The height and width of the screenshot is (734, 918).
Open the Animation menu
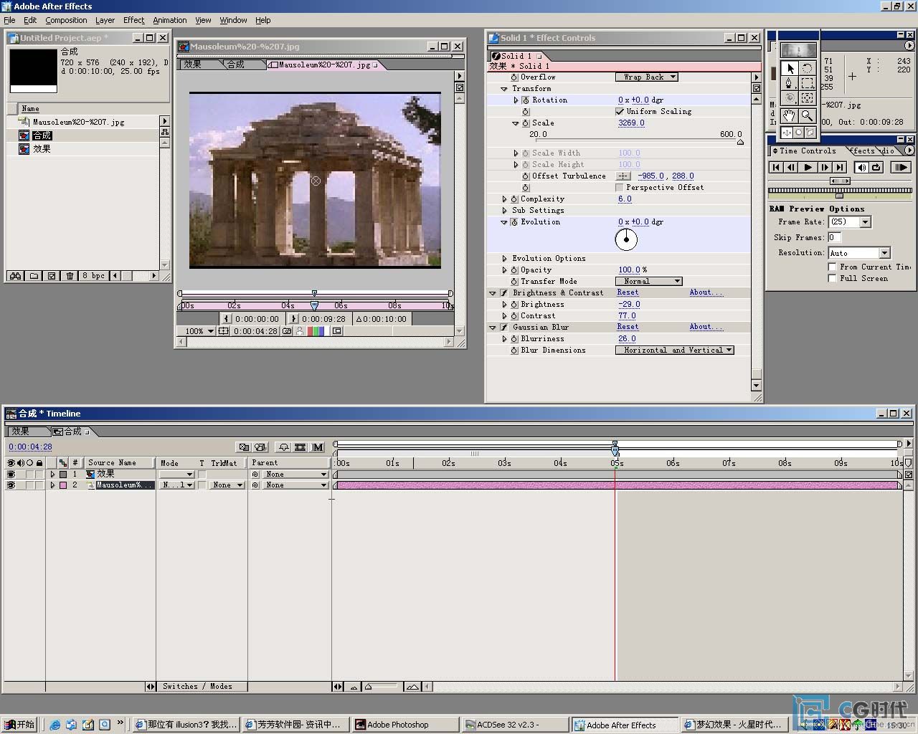[x=170, y=20]
